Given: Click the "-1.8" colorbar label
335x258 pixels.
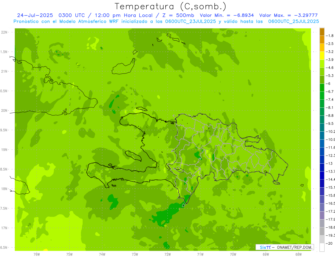Looking at the screenshot, I should point(330,36).
